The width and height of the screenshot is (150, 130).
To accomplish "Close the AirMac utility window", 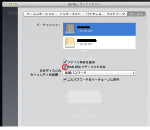I will (6, 4).
